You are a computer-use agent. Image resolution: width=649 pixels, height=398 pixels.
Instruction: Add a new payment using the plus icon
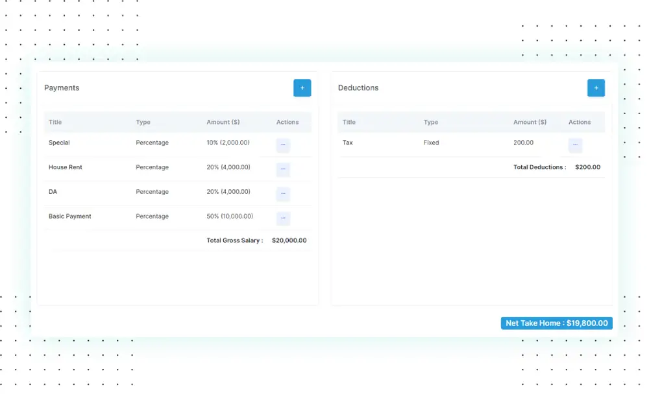[302, 88]
